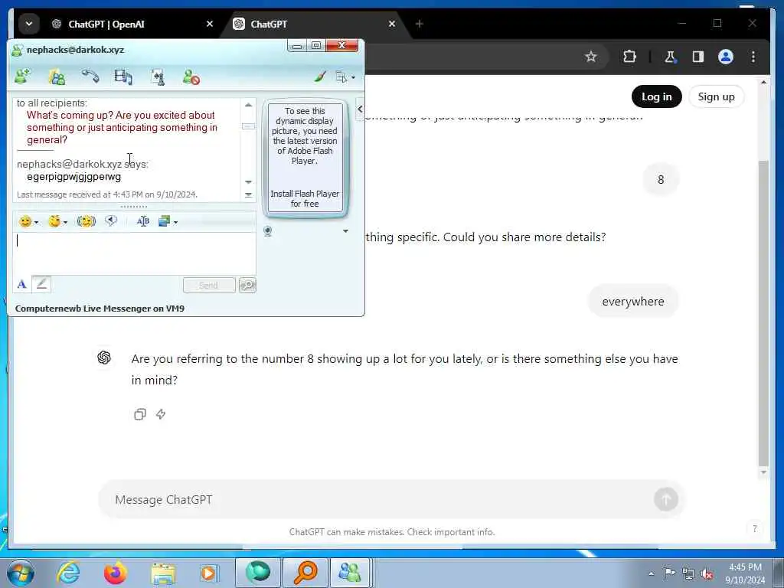Switch to handwriting pen mode

pyautogui.click(x=41, y=284)
